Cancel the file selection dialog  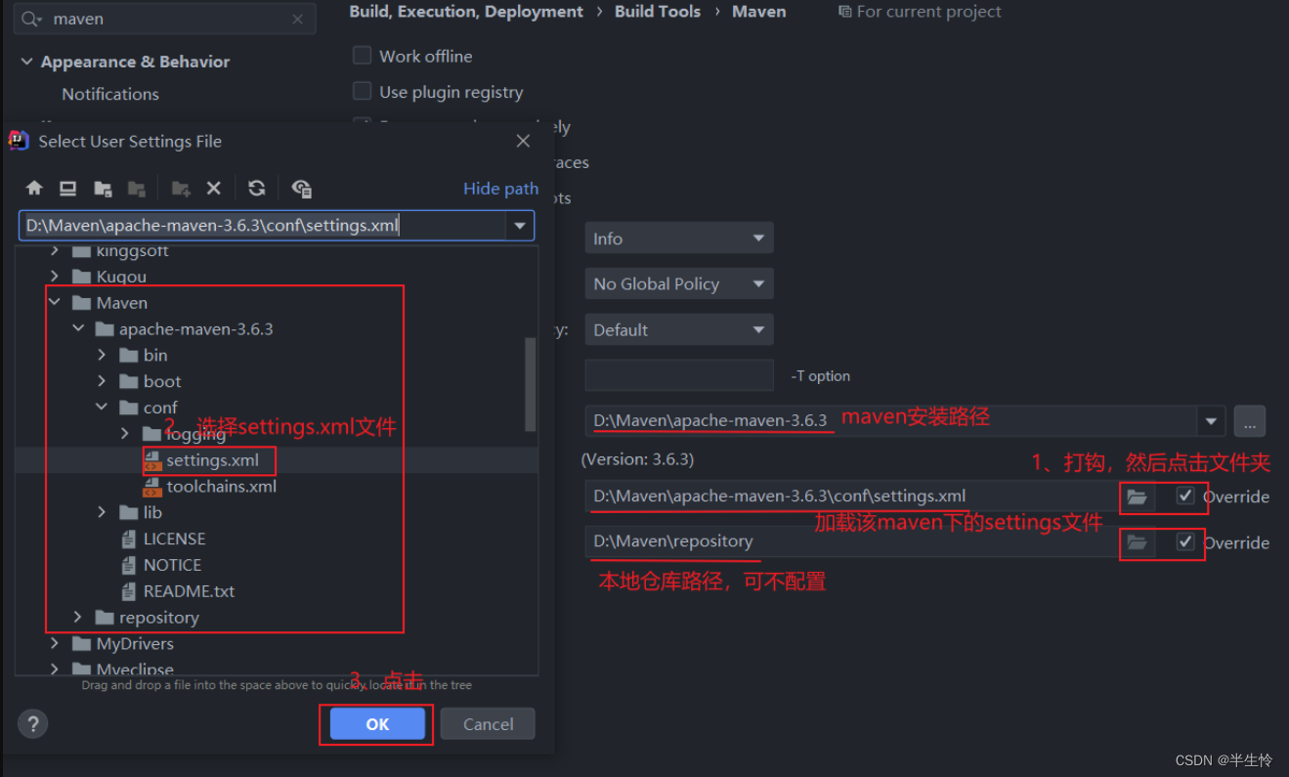488,724
